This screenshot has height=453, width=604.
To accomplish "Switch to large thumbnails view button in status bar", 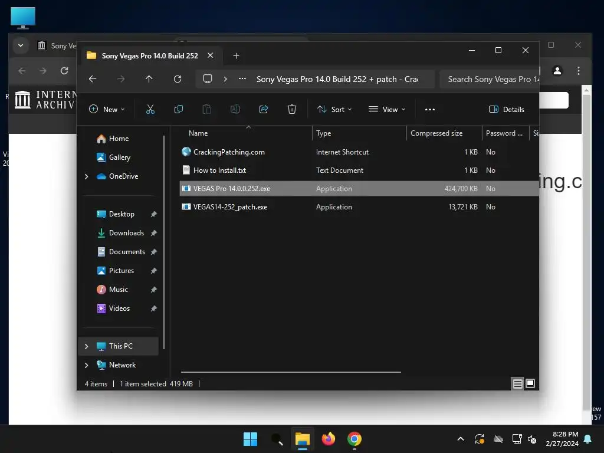I will click(x=530, y=383).
